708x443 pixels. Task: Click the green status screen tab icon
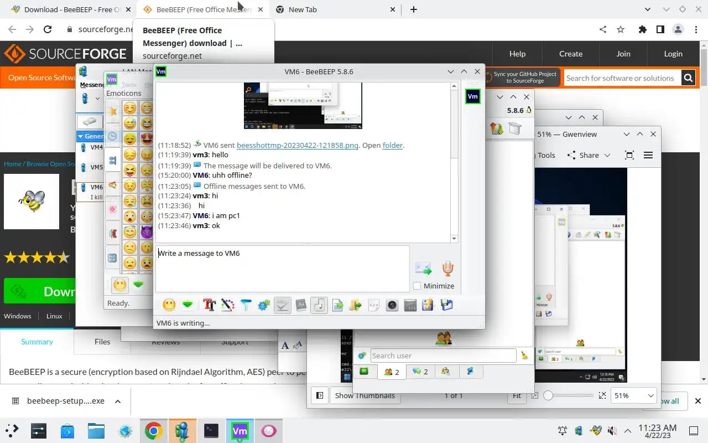click(x=364, y=372)
